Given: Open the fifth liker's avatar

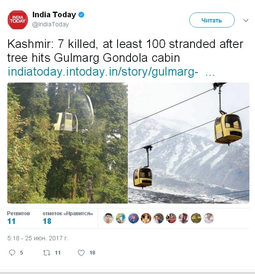Looking at the screenshot, I should 159,218.
